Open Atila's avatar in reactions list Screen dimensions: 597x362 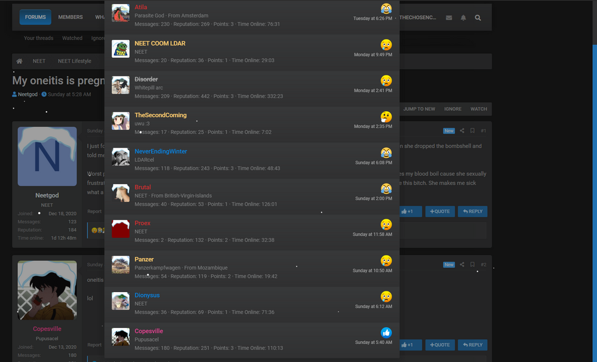pos(121,13)
